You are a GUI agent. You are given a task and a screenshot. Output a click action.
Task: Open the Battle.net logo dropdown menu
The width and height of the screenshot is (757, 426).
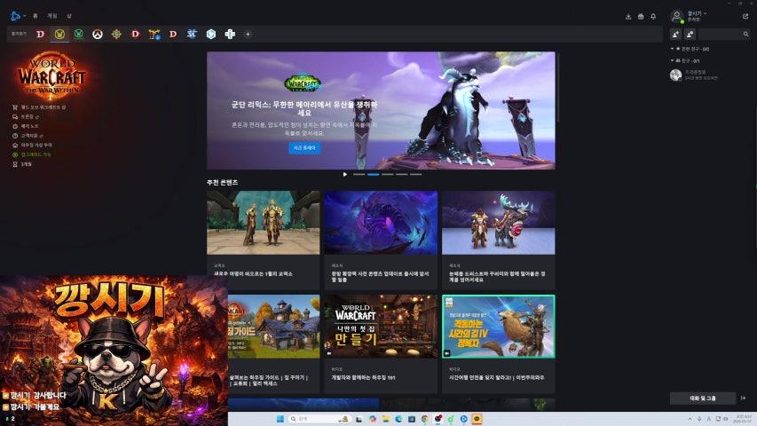17,15
